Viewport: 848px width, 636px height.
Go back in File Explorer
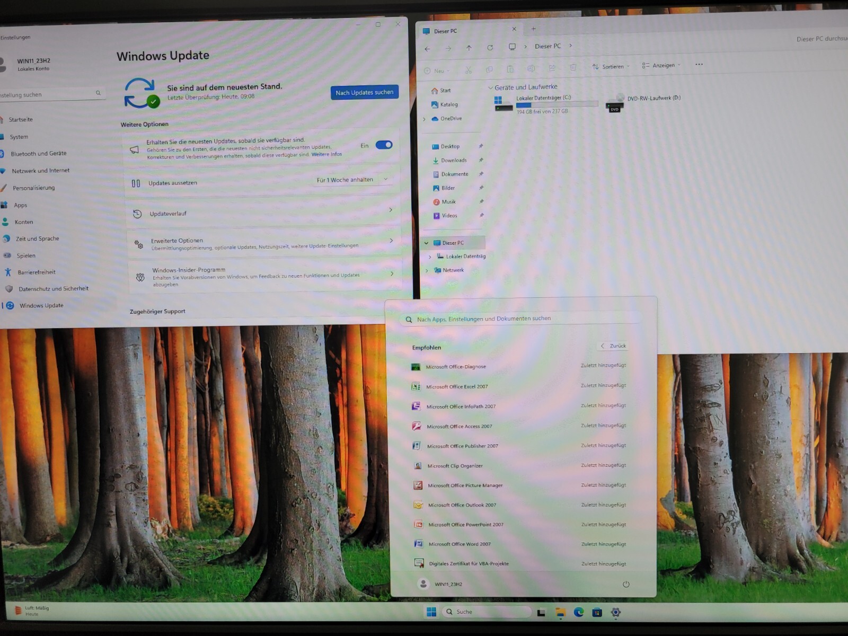[428, 49]
